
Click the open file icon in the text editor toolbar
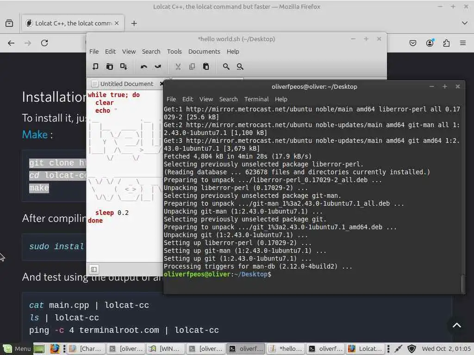tap(109, 67)
